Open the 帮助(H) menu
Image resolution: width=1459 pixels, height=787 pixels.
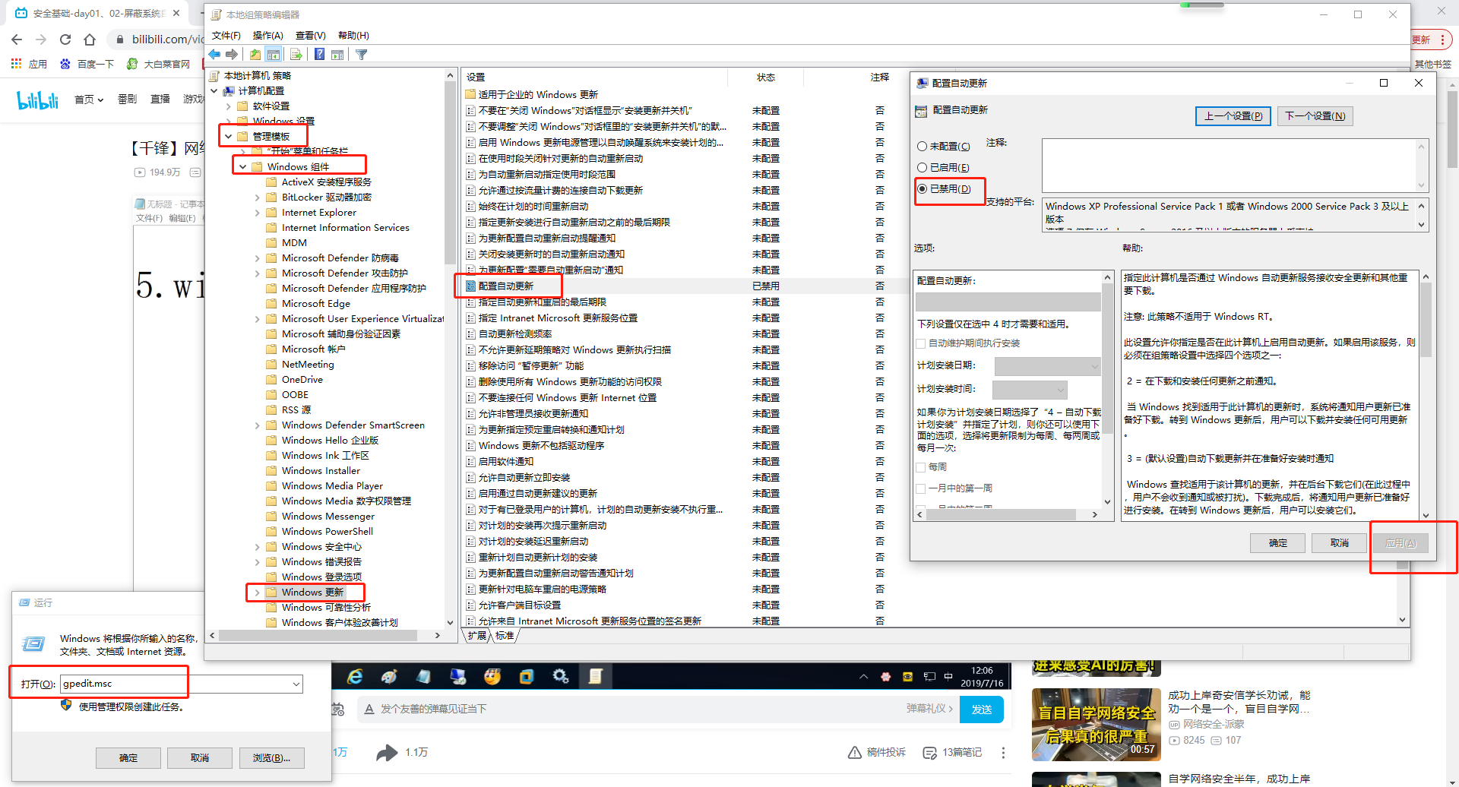coord(353,36)
